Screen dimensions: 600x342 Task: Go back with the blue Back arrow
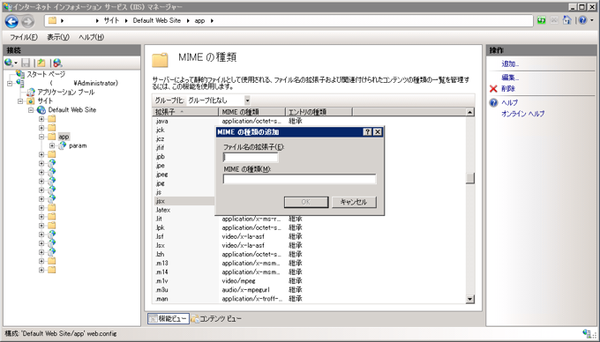(11, 21)
